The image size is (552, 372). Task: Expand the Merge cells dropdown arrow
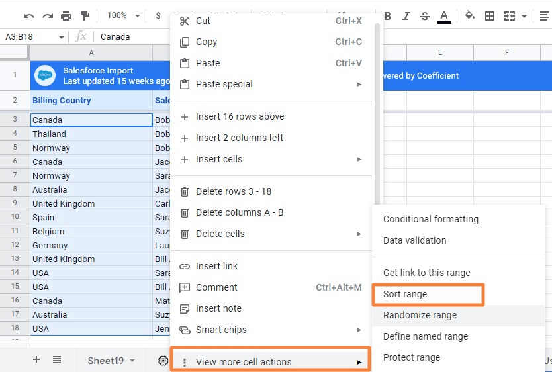click(524, 16)
